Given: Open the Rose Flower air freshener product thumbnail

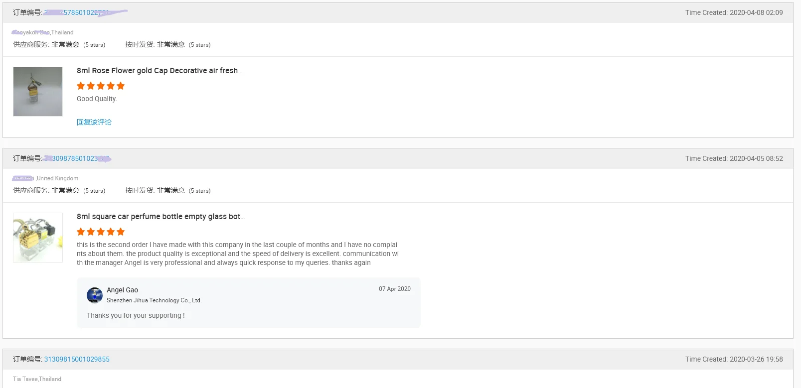Looking at the screenshot, I should pyautogui.click(x=38, y=92).
